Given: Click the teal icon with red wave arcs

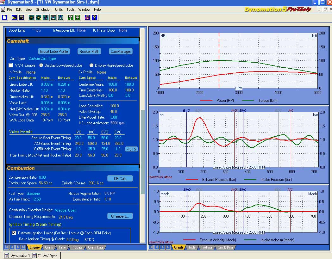Looking at the screenshot, I should [x=53, y=18].
